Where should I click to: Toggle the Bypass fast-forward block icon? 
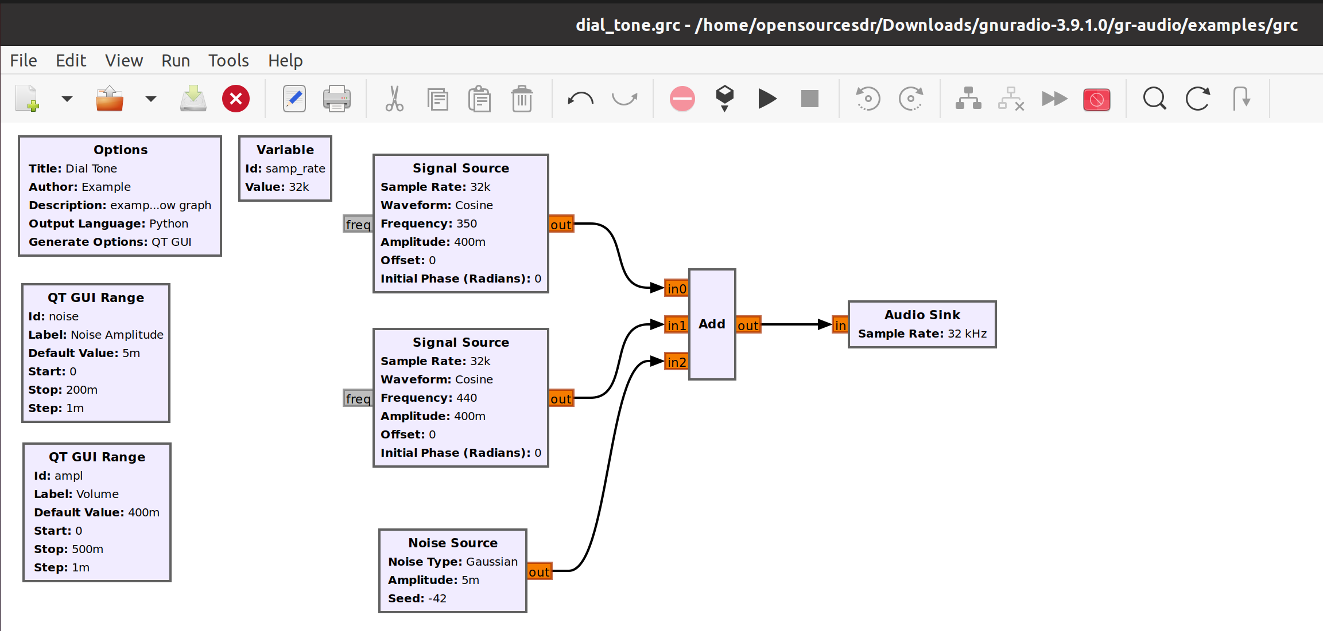click(1054, 99)
